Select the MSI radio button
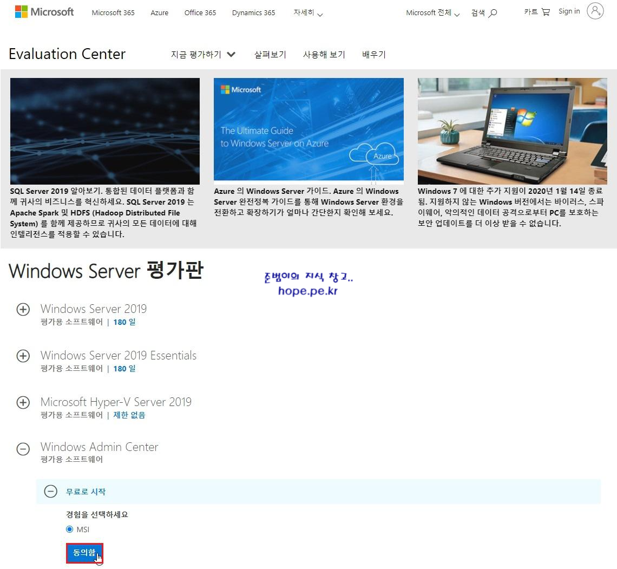Screen dimensions: 617x569 coord(70,529)
